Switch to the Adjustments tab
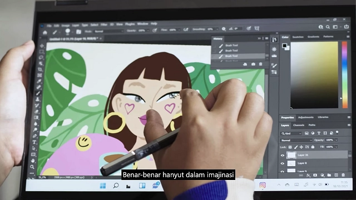This screenshot has width=356, height=200. point(305,117)
